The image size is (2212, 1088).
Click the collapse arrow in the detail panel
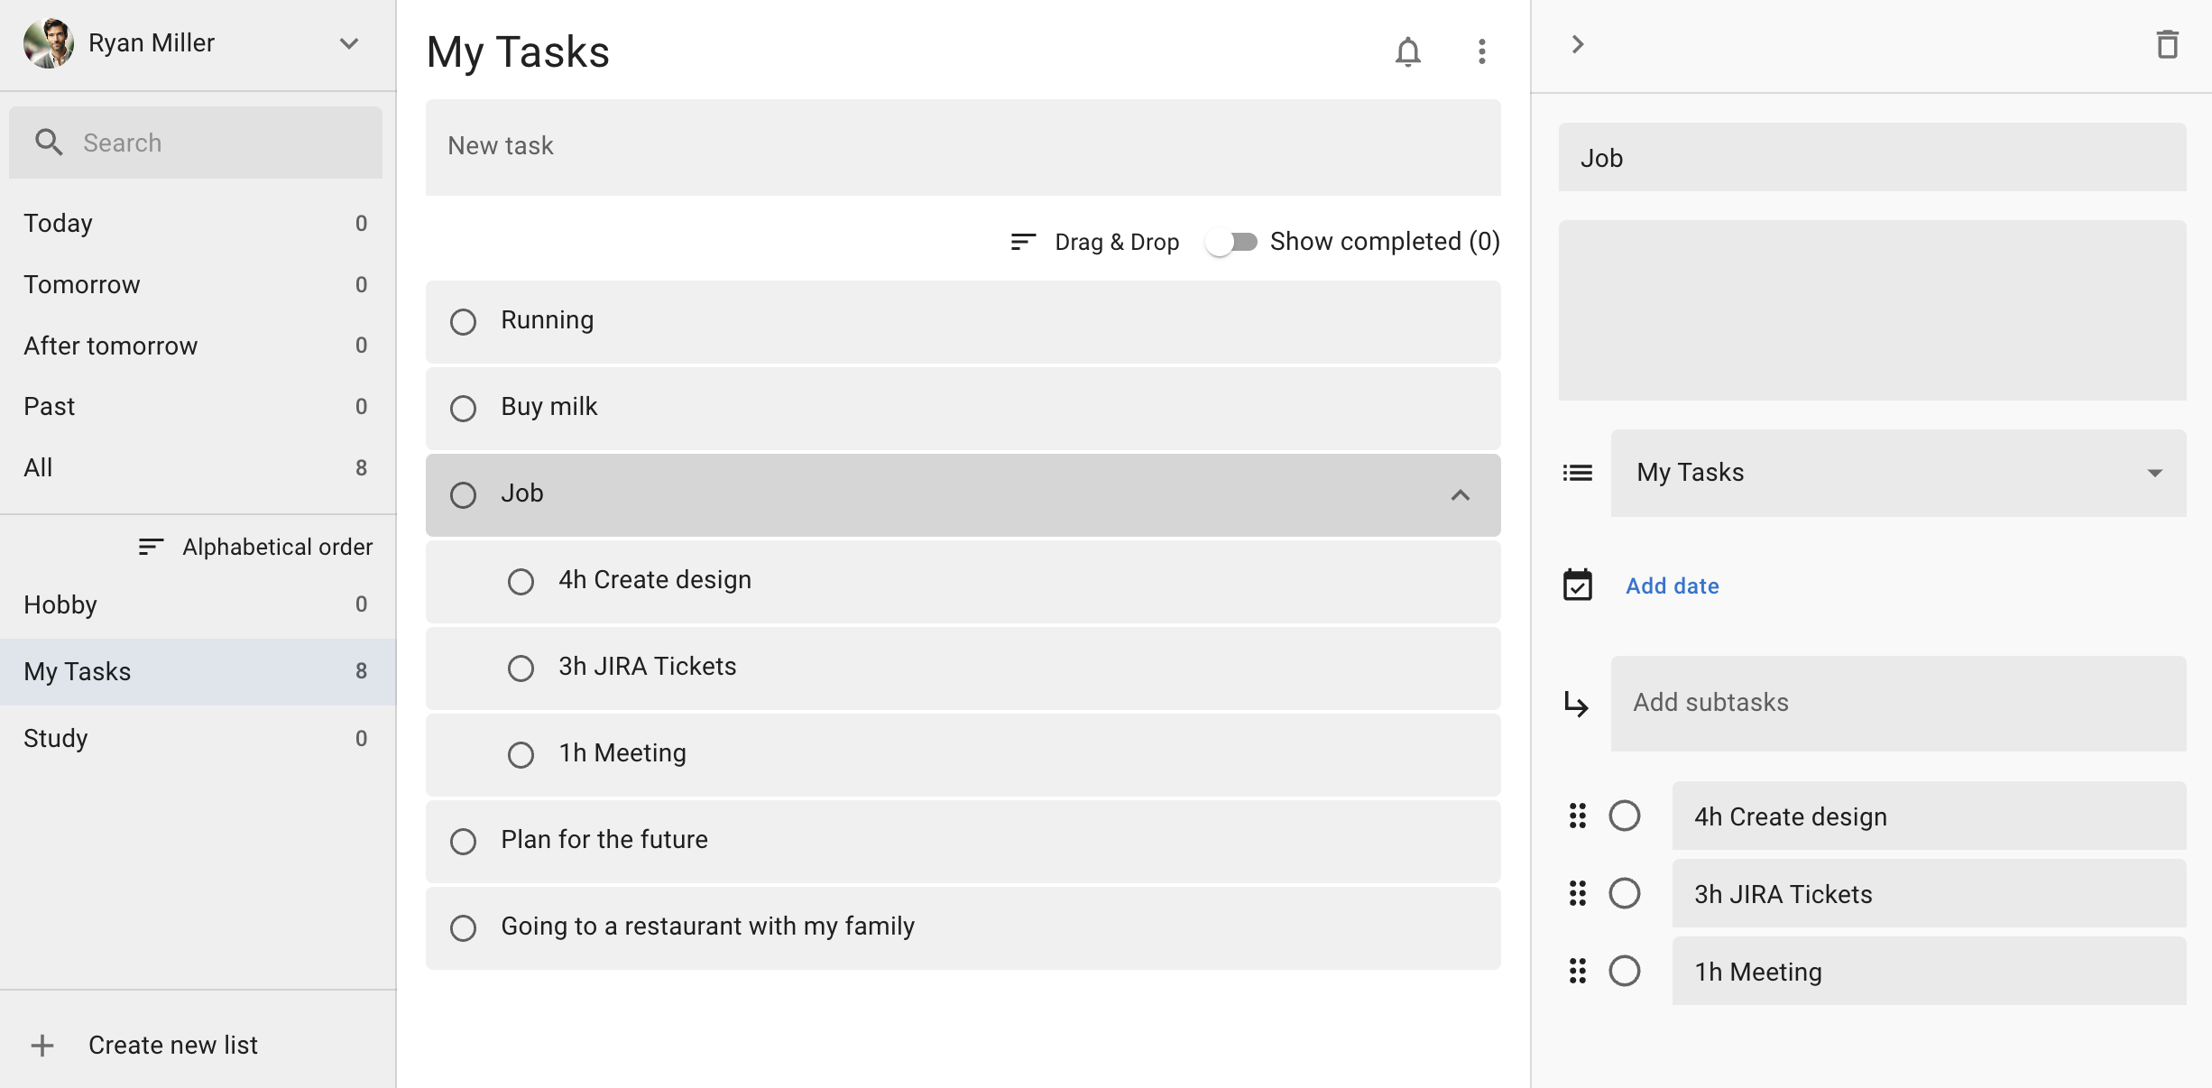pyautogui.click(x=1579, y=43)
